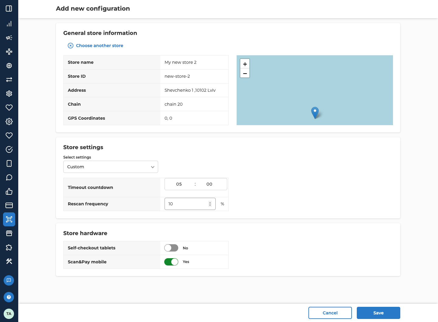Select the store name value My new store 2

pyautogui.click(x=180, y=62)
